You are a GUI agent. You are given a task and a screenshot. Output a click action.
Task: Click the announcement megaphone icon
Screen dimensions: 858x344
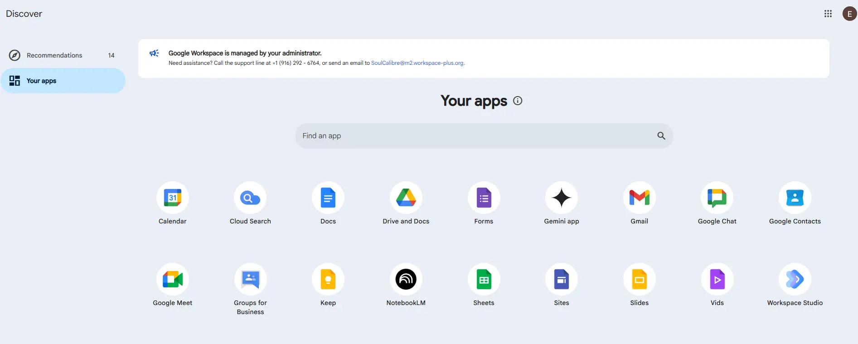tap(154, 53)
